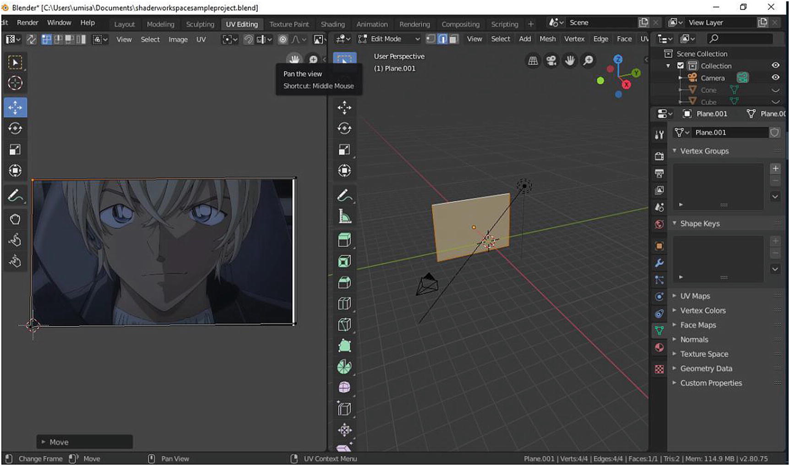
Task: Switch to the Texture Paint workspace tab
Action: [x=289, y=24]
